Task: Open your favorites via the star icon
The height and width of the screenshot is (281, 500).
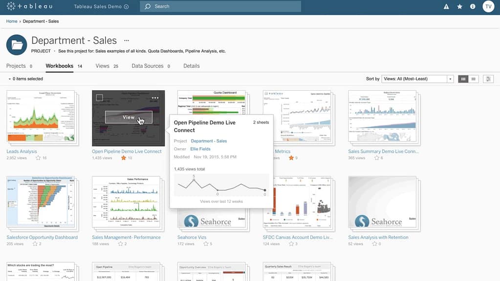Action: coord(458,6)
